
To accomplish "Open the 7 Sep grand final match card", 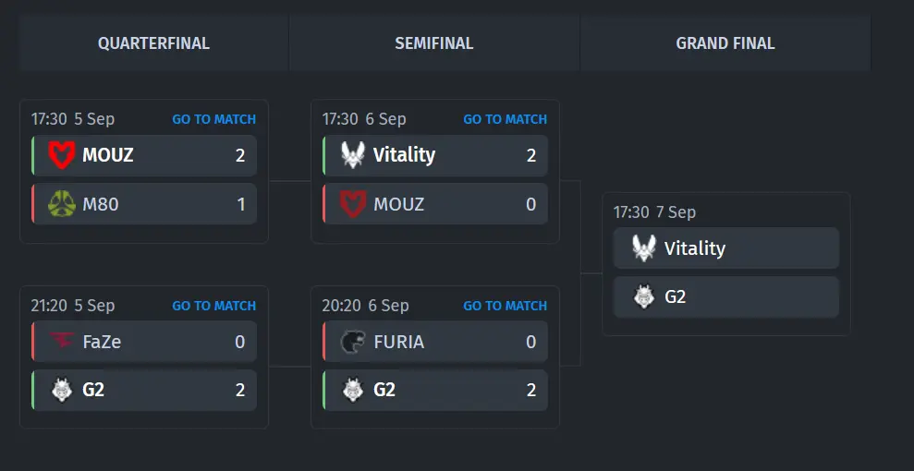I will click(x=726, y=264).
